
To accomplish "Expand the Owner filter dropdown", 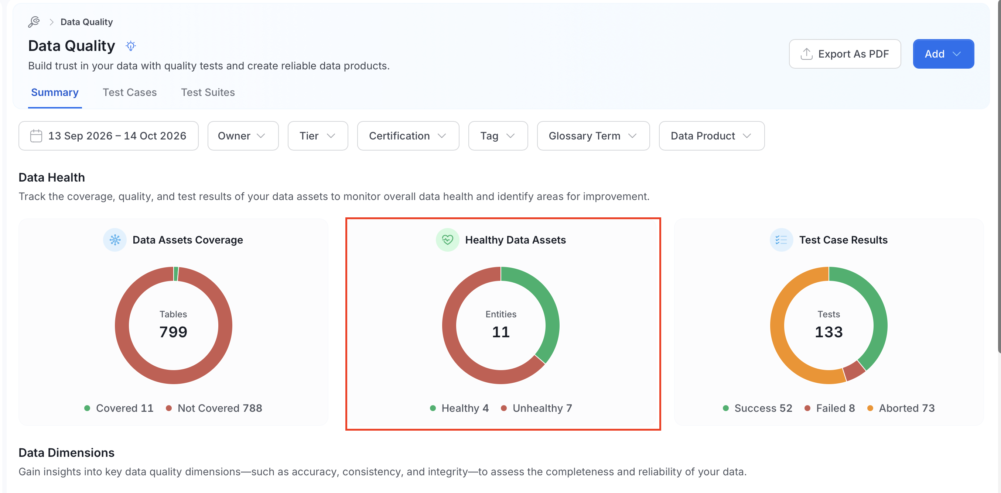I will (x=243, y=136).
